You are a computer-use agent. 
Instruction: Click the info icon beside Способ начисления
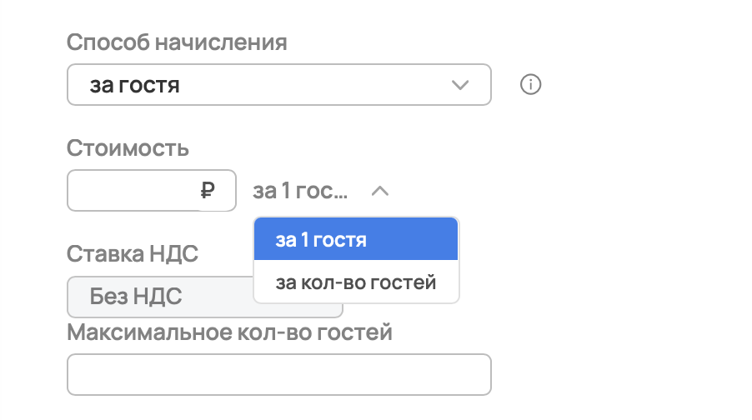[531, 85]
